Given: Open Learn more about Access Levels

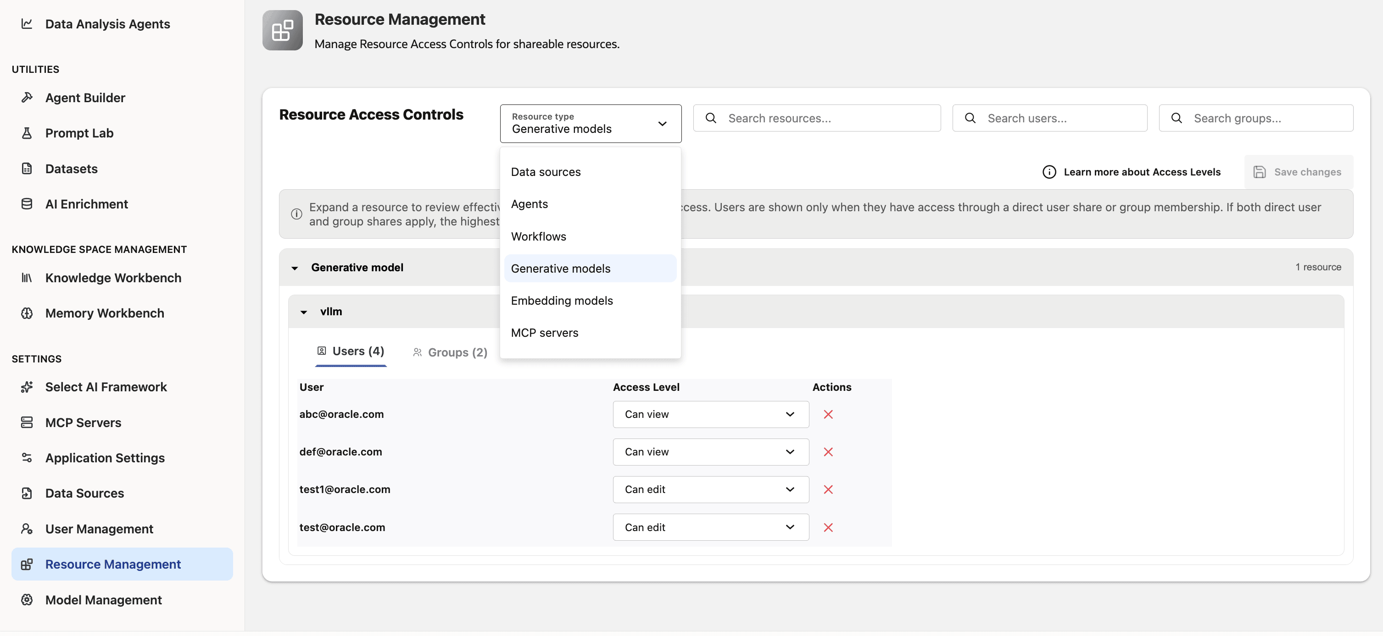Looking at the screenshot, I should [x=1131, y=172].
